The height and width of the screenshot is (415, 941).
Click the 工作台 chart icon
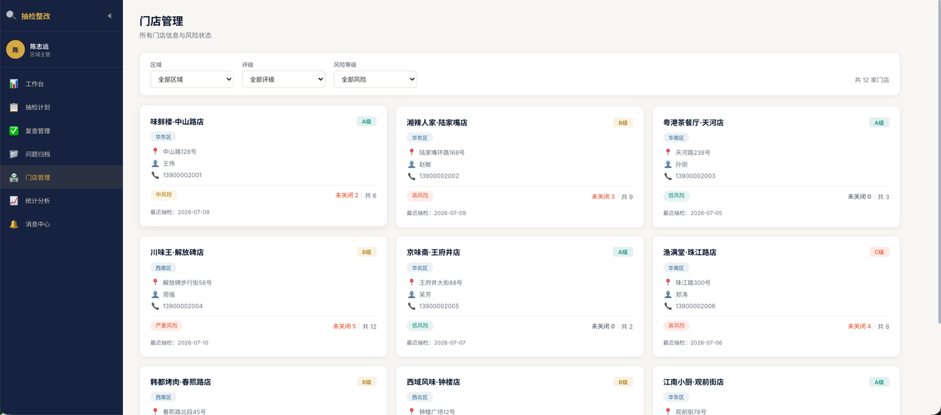13,84
